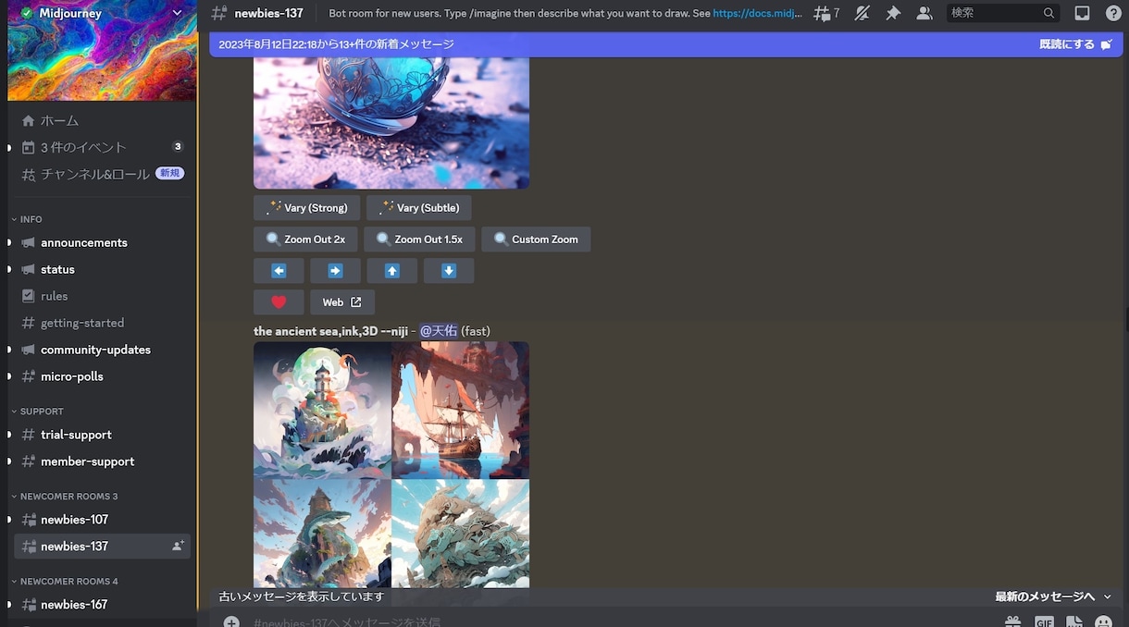Click 既読にする mark as read

point(1075,44)
